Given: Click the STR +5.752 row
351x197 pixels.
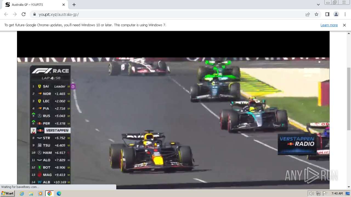Looking at the screenshot, I should 50,138.
